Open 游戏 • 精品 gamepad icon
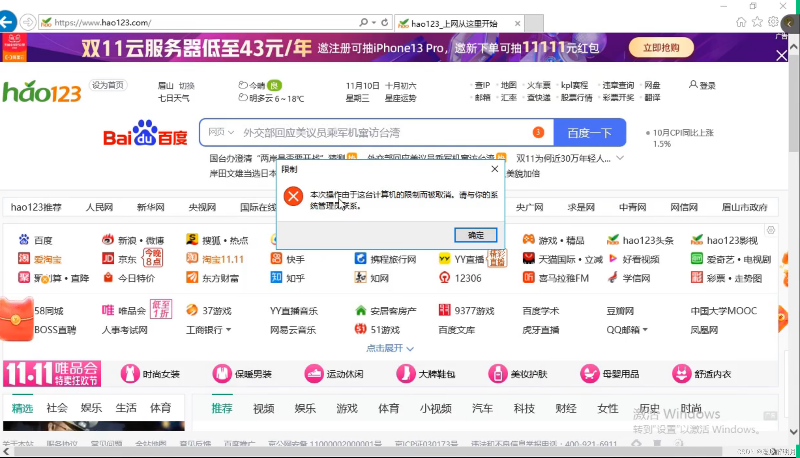Image resolution: width=800 pixels, height=458 pixels. (528, 240)
